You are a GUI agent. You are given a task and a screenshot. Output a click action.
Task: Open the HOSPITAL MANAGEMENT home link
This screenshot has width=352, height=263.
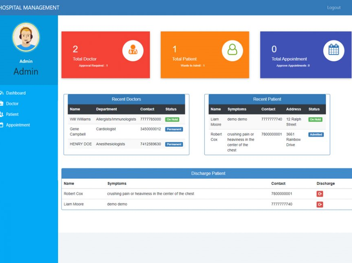coord(29,7)
